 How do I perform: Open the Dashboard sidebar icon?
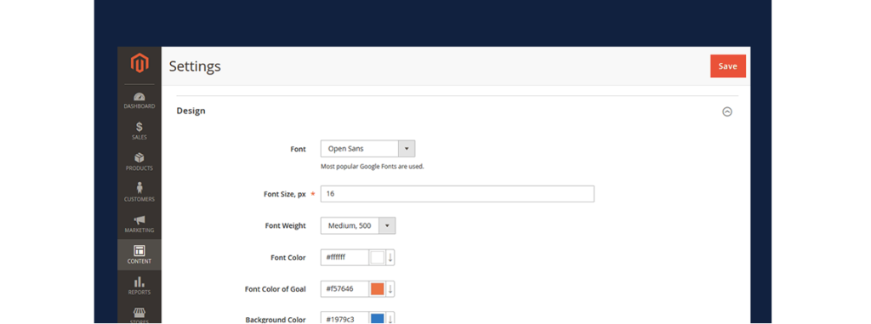(139, 97)
